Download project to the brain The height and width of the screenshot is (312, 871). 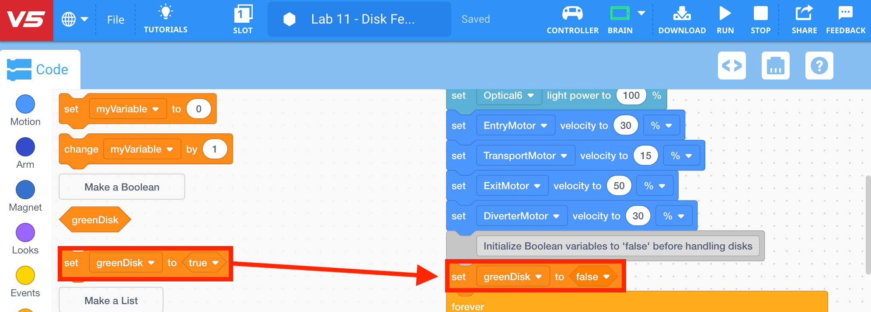click(x=682, y=19)
